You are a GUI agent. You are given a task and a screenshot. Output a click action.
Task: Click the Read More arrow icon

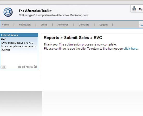coord(35,67)
